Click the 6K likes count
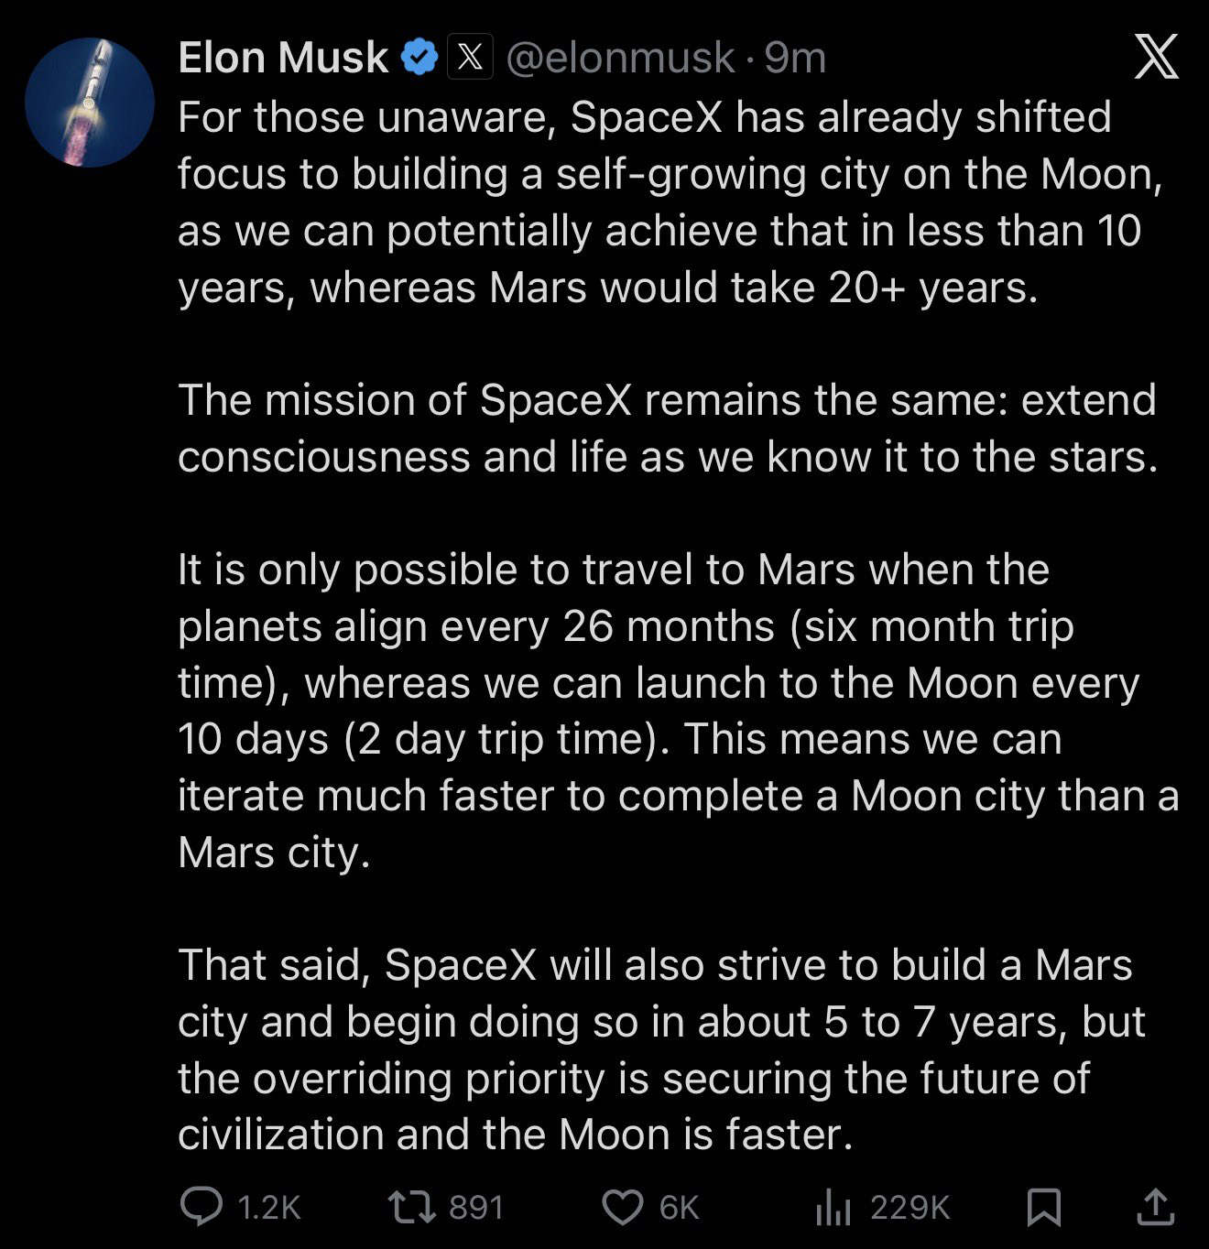 pos(679,1208)
